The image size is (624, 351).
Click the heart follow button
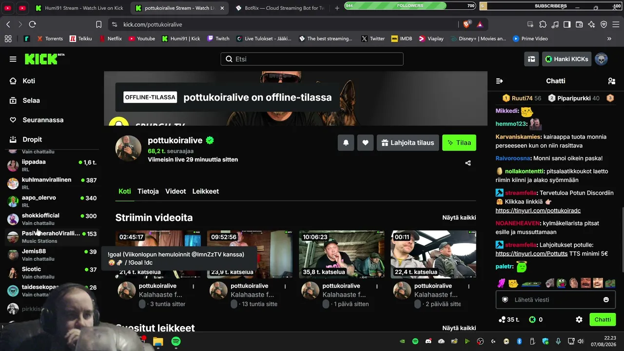[365, 143]
